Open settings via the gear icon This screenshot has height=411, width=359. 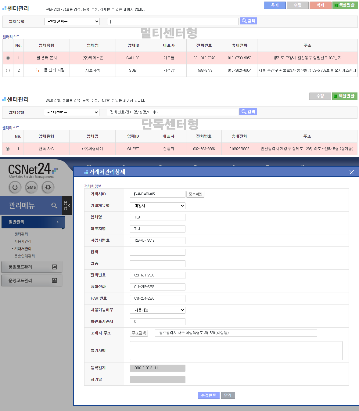48,187
